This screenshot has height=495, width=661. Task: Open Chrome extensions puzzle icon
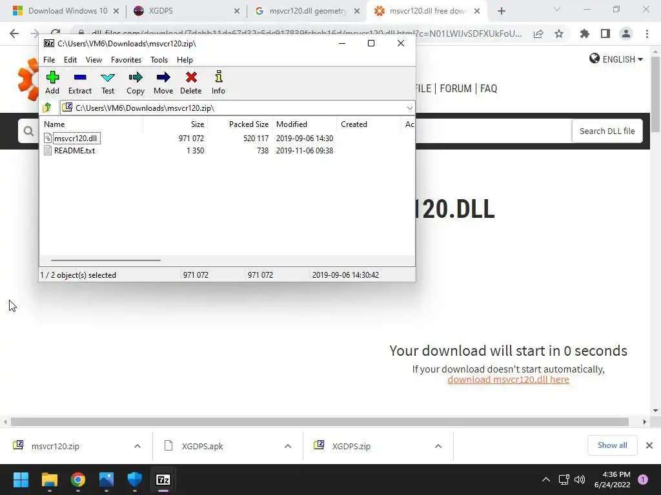pyautogui.click(x=584, y=34)
